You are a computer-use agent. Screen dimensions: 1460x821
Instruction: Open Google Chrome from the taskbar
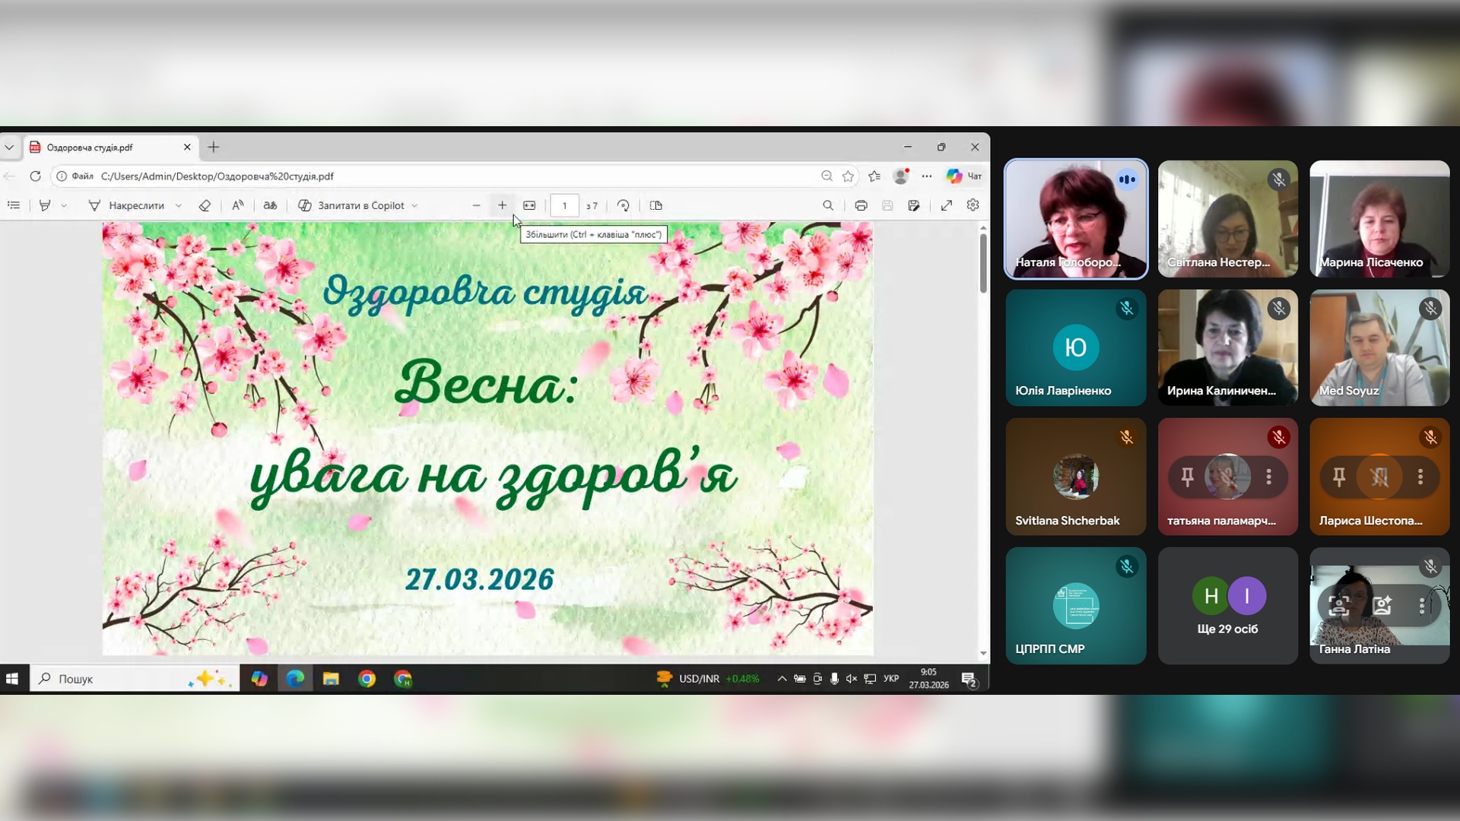coord(367,679)
